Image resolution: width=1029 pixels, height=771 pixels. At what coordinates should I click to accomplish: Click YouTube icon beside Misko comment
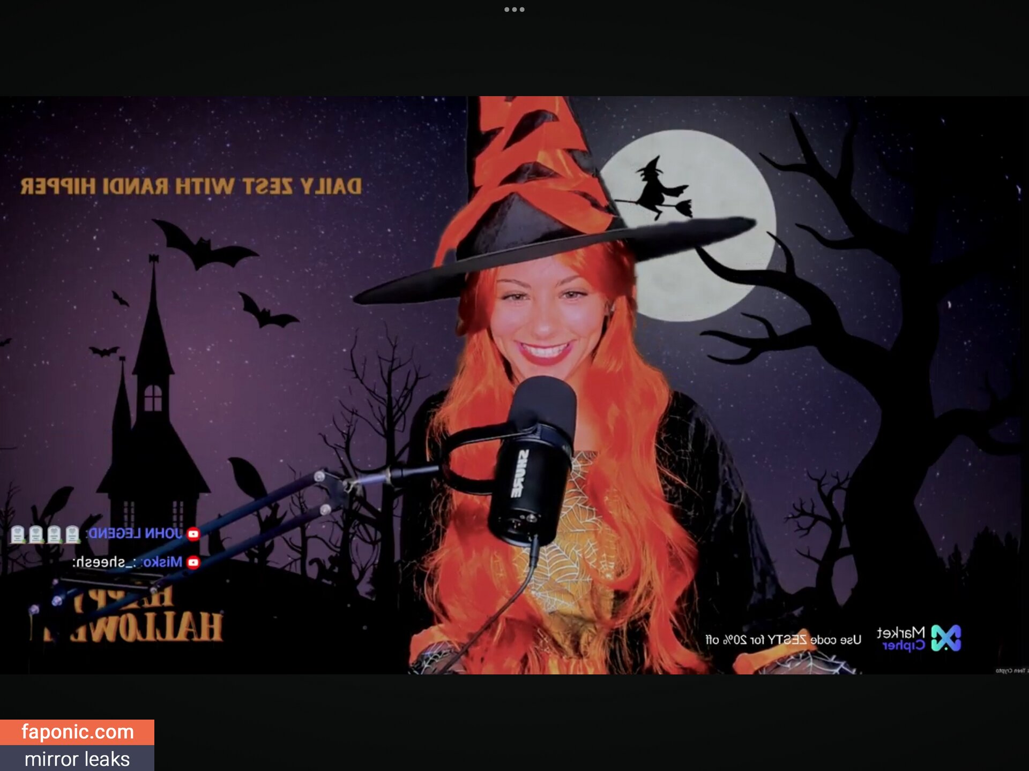pos(193,562)
